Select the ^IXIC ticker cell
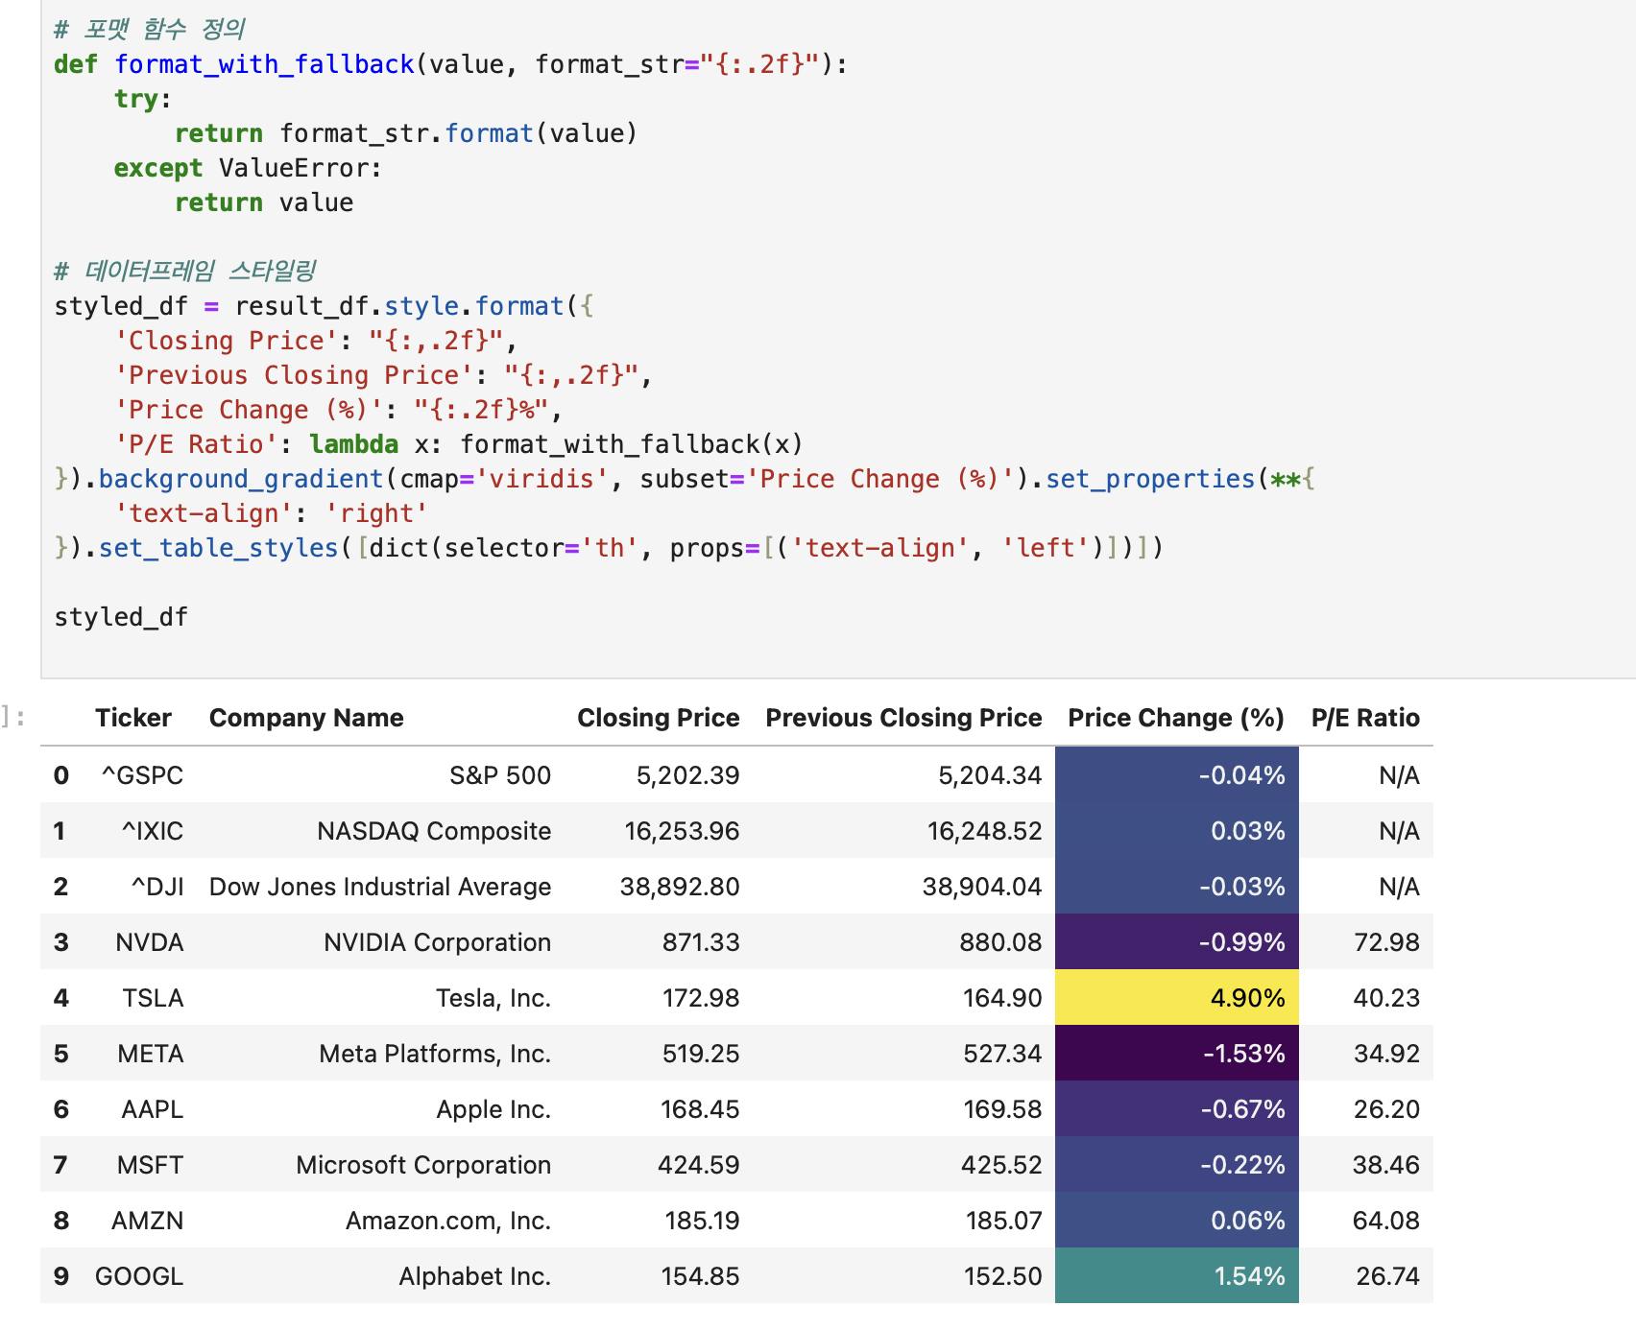The image size is (1636, 1330). [152, 831]
